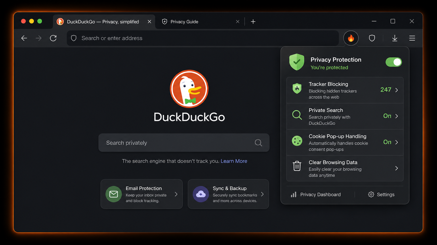Image resolution: width=437 pixels, height=245 pixels.
Task: Click the forward arrow in the toolbar
Action: pos(38,38)
